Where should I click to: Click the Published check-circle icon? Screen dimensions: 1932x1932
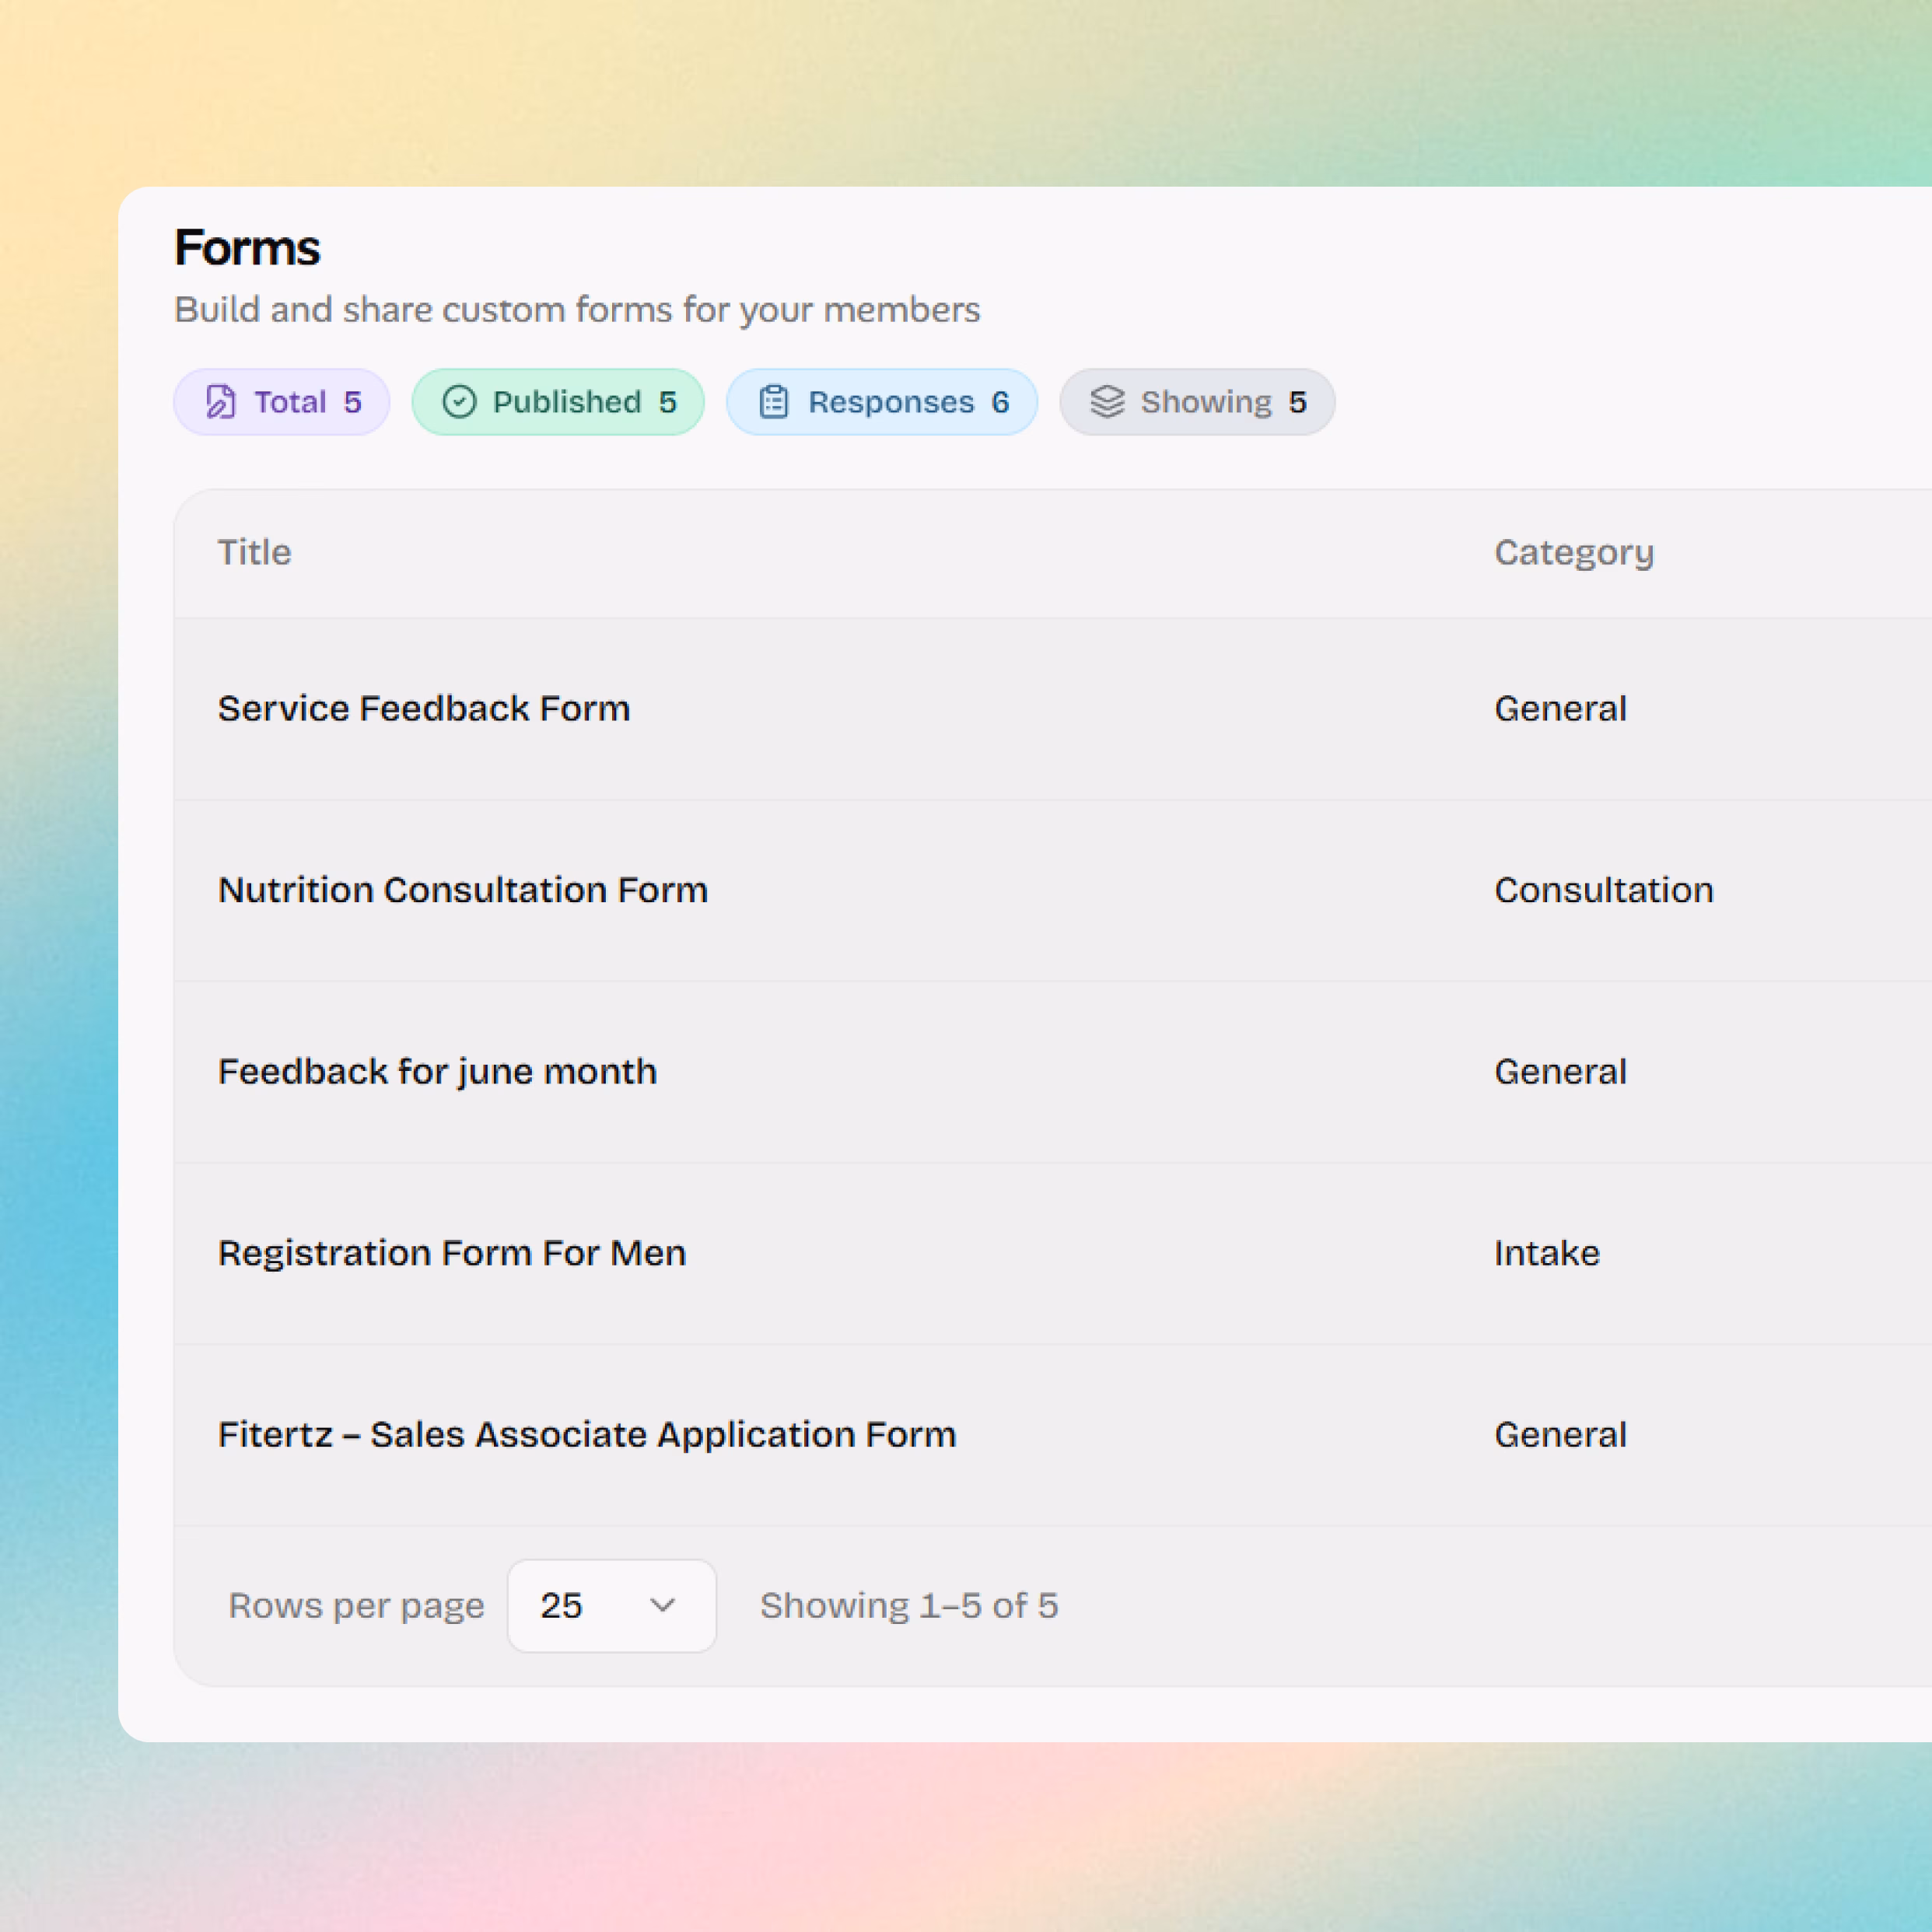pos(459,402)
